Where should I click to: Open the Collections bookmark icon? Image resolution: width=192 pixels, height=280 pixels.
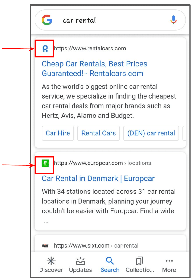point(140,261)
